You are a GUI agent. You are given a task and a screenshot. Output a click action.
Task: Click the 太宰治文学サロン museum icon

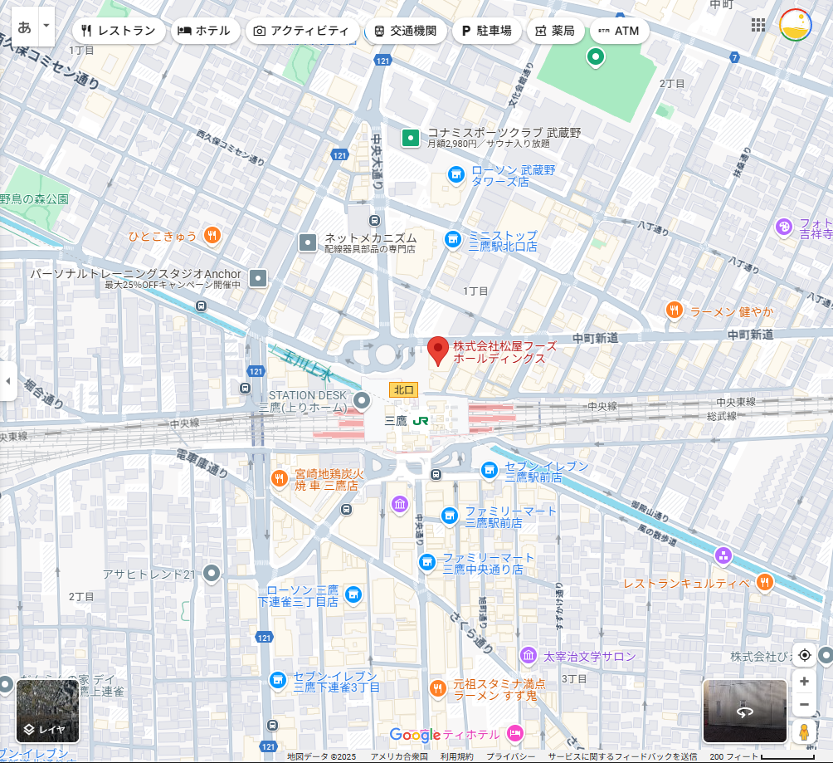tap(529, 656)
